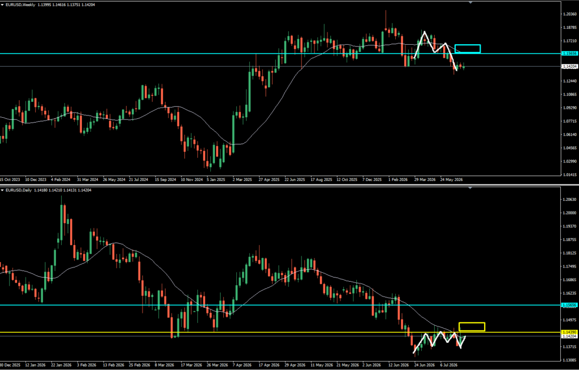This screenshot has height=370, width=579.
Task: Click the 1.16865 price axis label
Action: 570,280
